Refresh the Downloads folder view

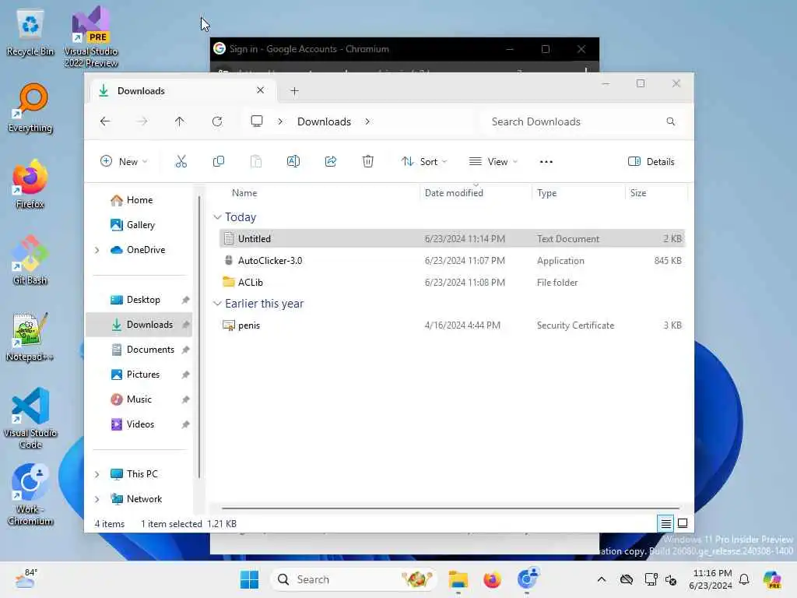217,121
